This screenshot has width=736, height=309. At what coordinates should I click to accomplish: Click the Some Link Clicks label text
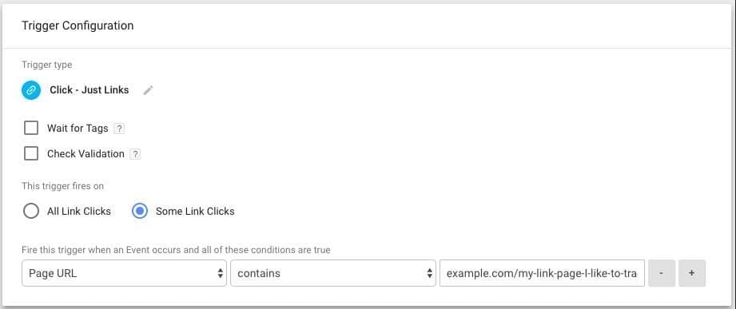pyautogui.click(x=195, y=212)
